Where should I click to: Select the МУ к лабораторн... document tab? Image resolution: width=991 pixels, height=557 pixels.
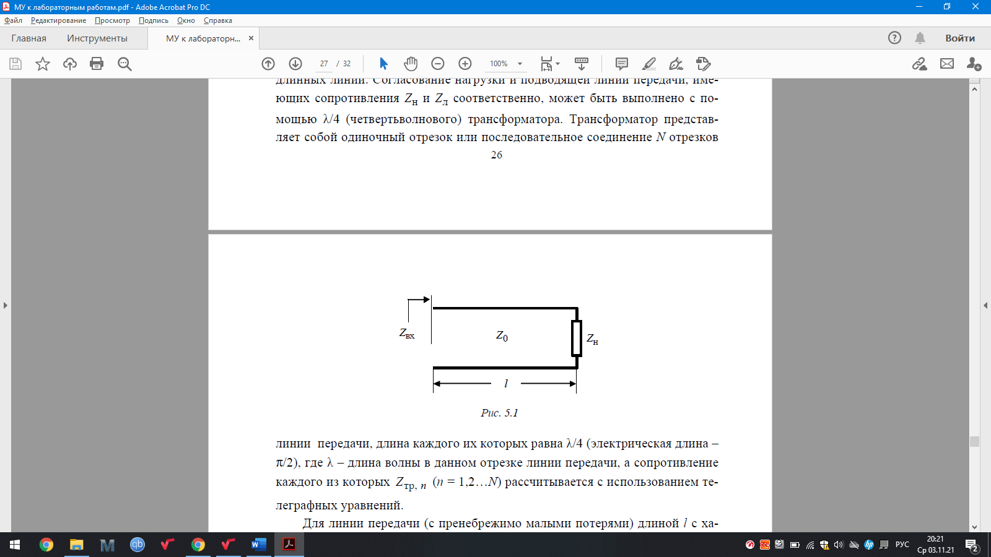tap(203, 38)
